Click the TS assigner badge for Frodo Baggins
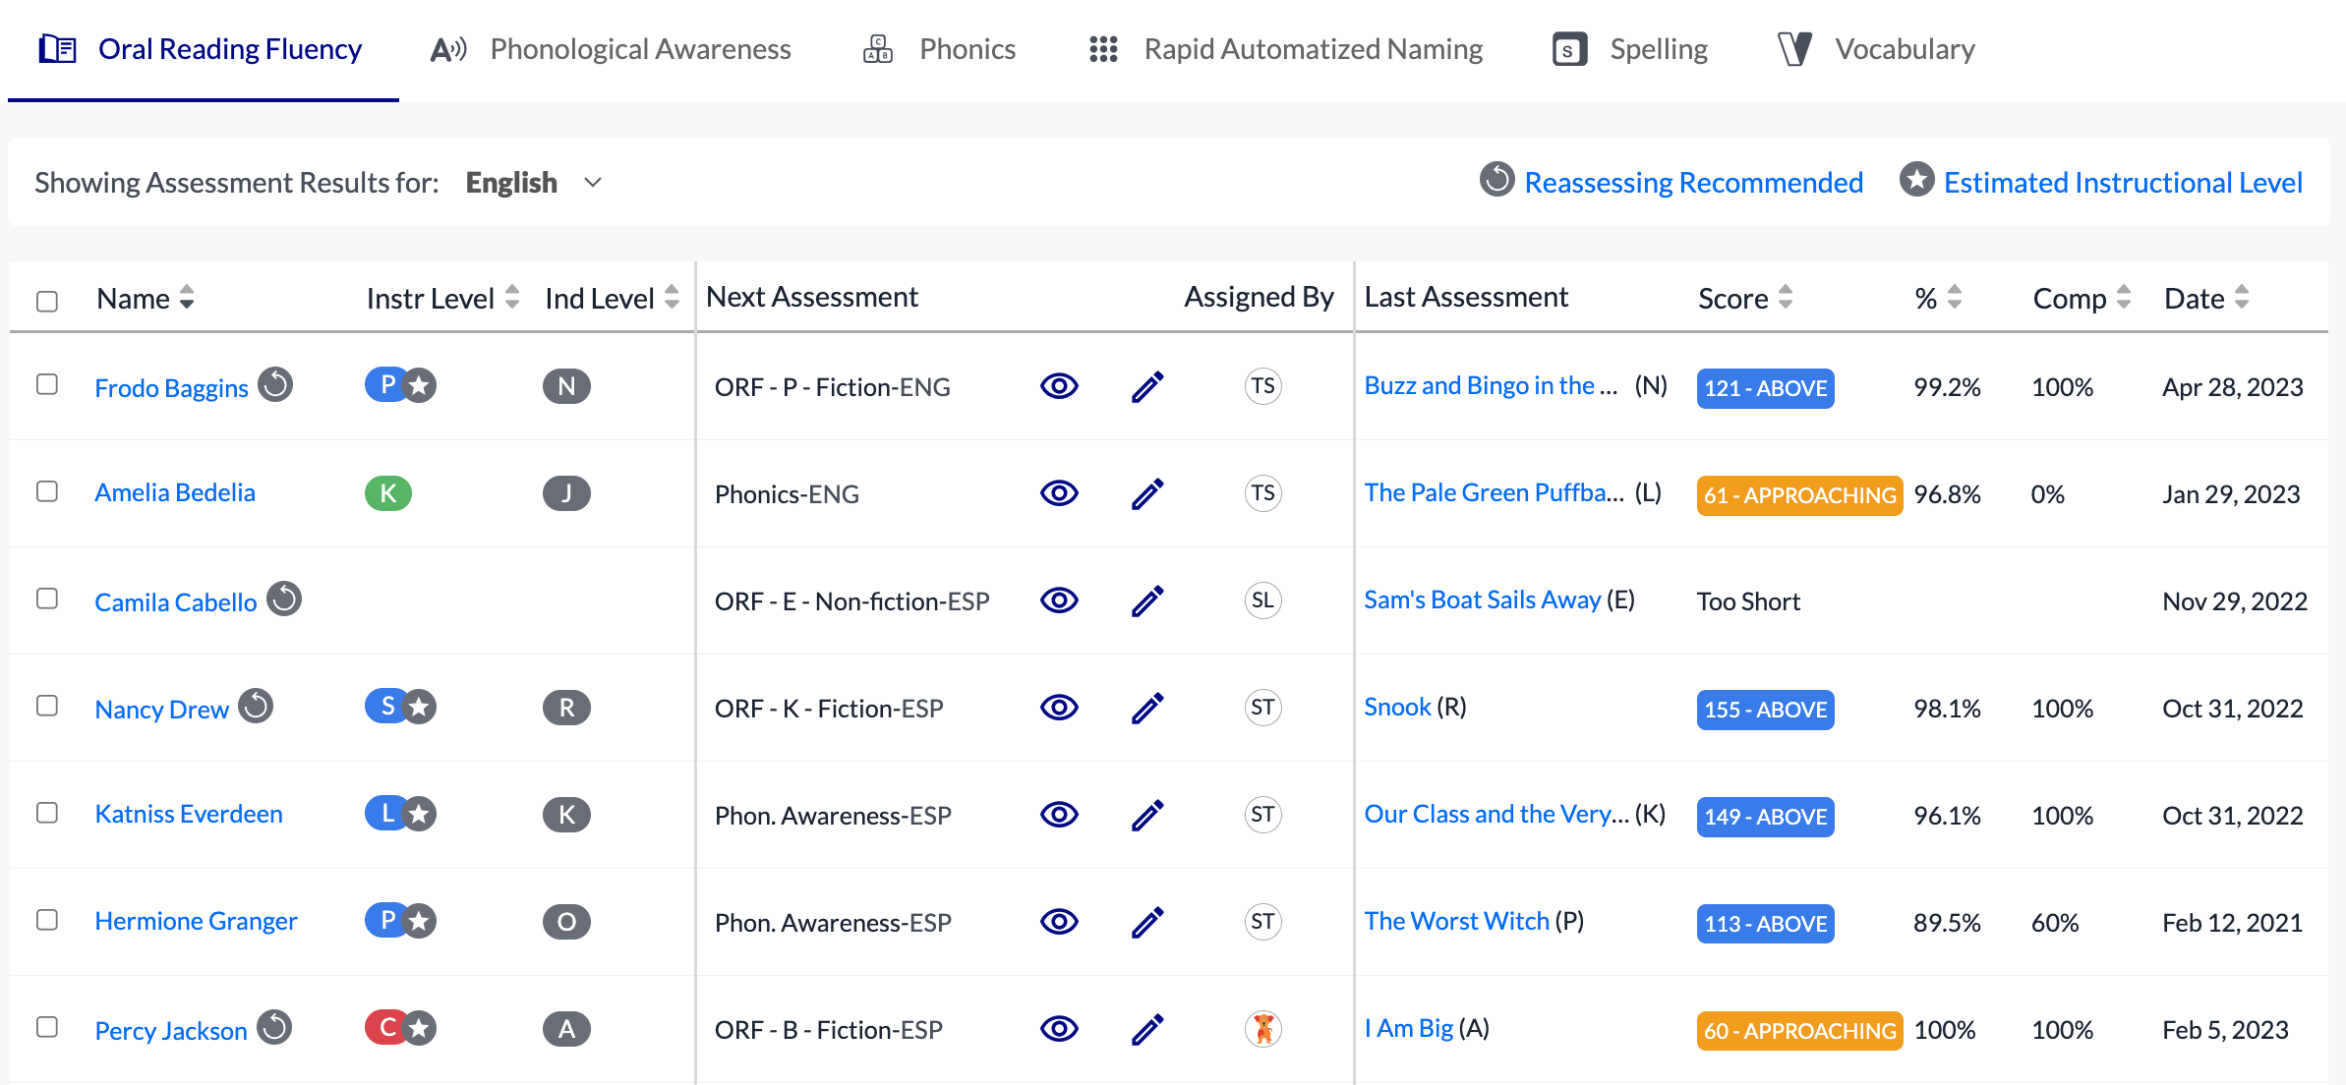This screenshot has height=1085, width=2346. pyautogui.click(x=1262, y=386)
